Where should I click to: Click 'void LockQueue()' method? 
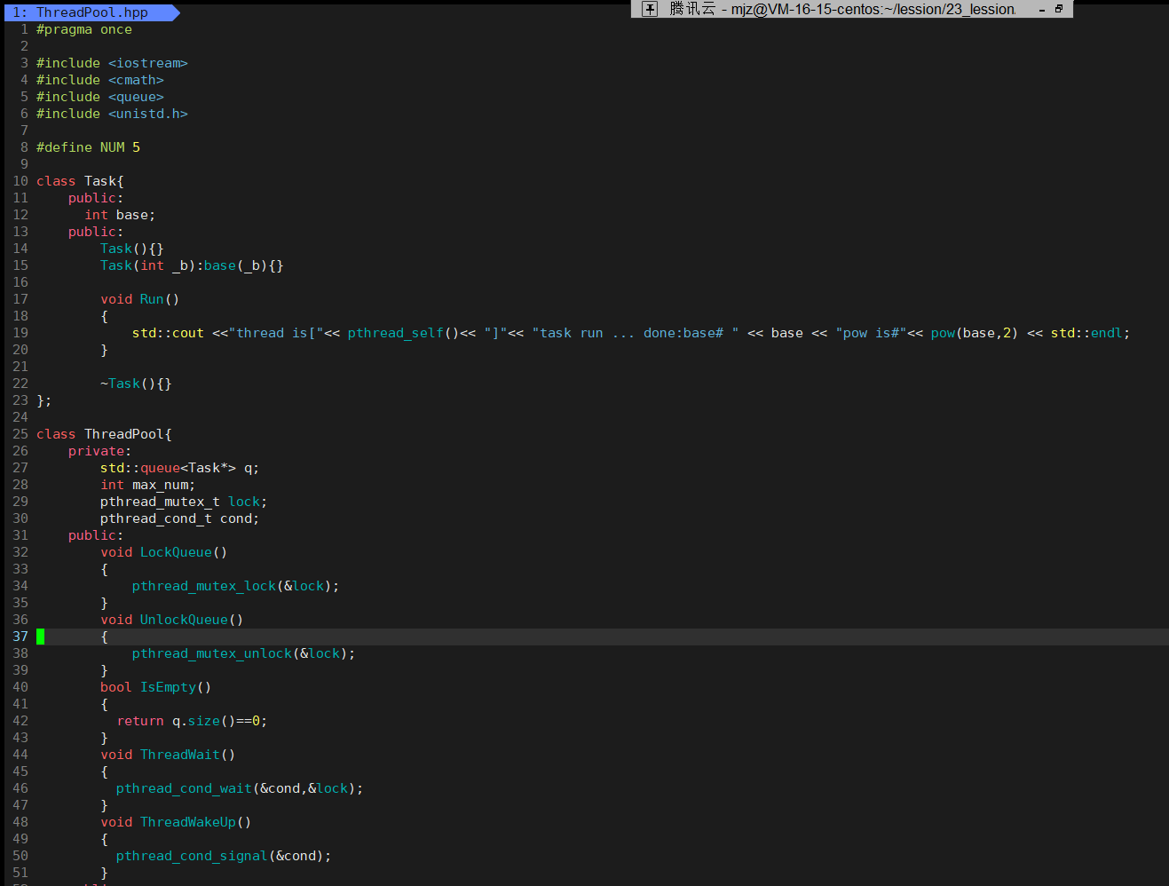164,552
